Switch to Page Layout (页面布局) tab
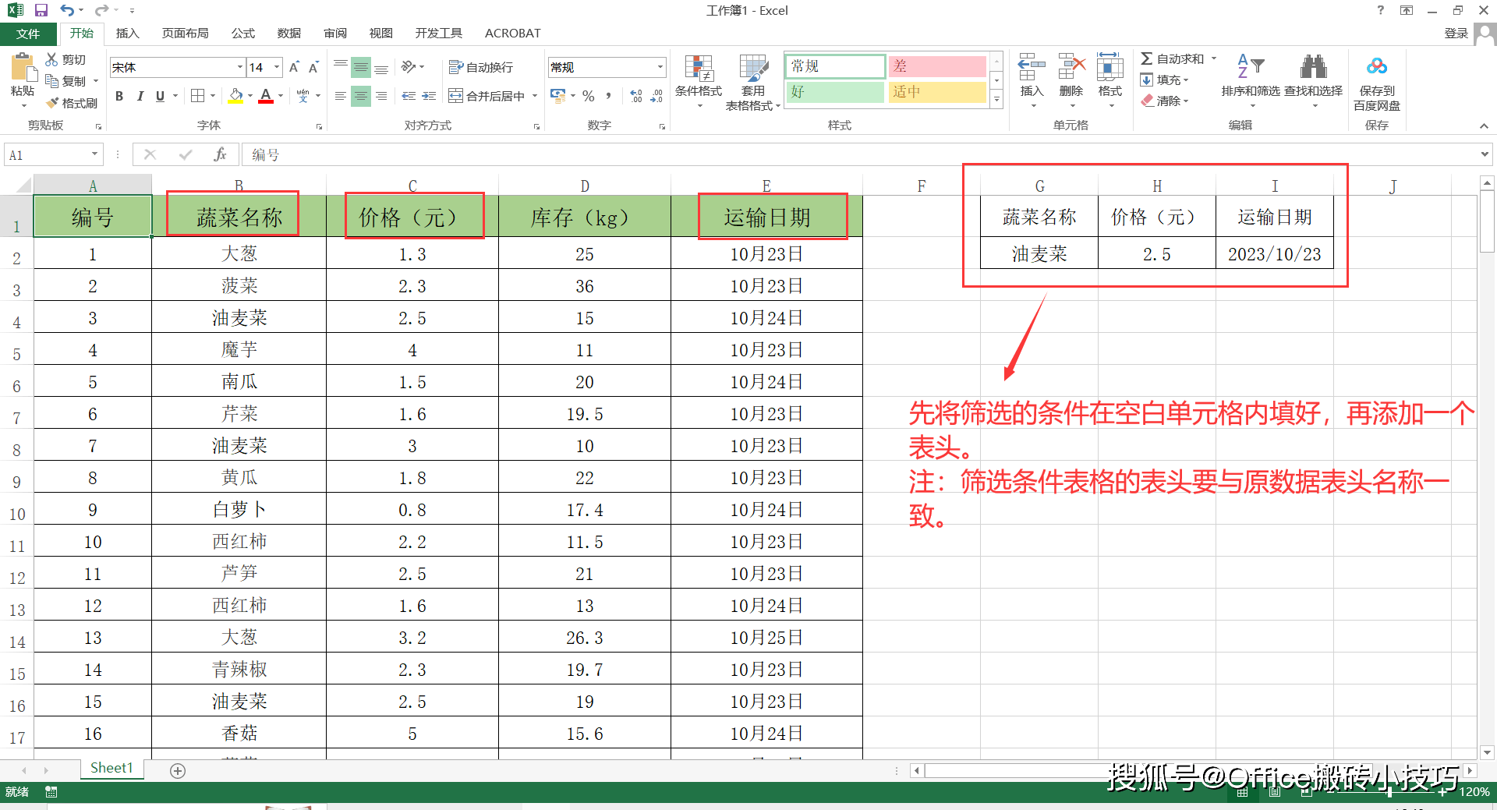This screenshot has height=810, width=1497. [x=186, y=34]
